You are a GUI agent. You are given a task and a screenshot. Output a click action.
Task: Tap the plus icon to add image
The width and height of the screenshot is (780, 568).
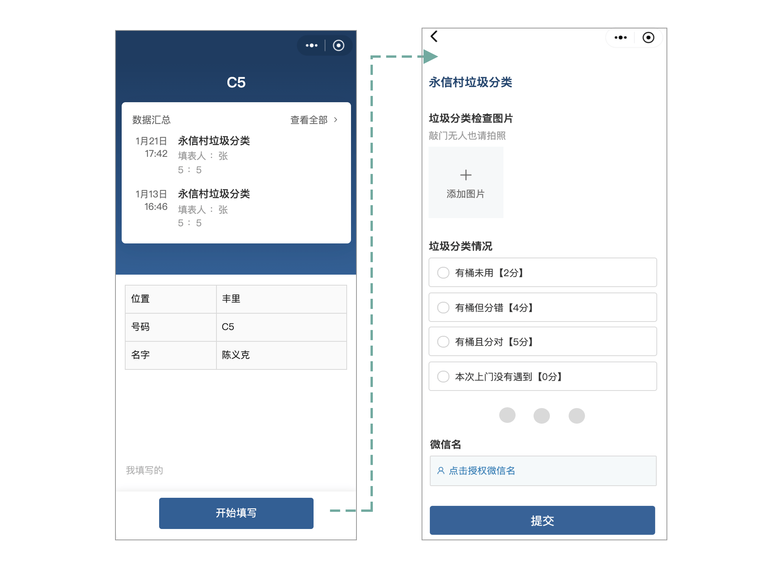pyautogui.click(x=466, y=175)
